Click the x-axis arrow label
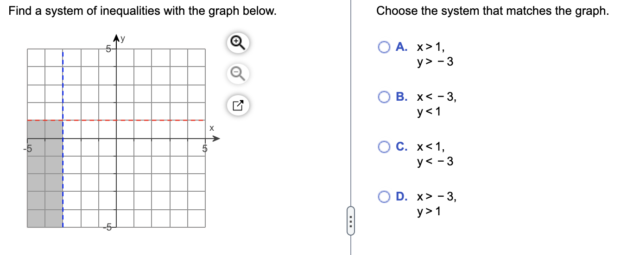The width and height of the screenshot is (633, 255). point(211,127)
